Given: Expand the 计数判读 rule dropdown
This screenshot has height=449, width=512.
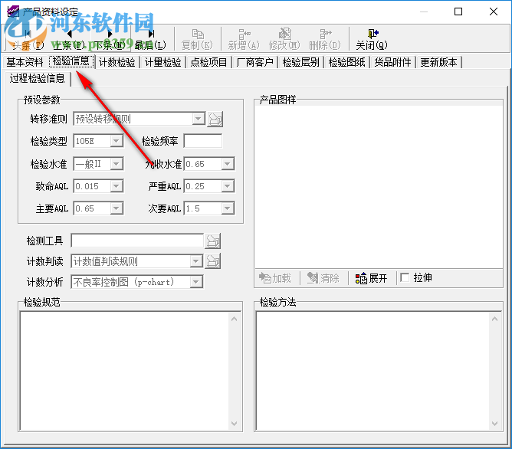Looking at the screenshot, I should tap(196, 261).
